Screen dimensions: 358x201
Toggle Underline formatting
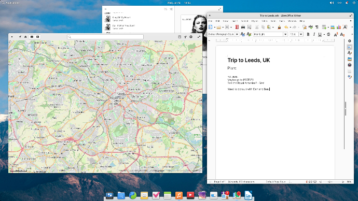click(320, 34)
